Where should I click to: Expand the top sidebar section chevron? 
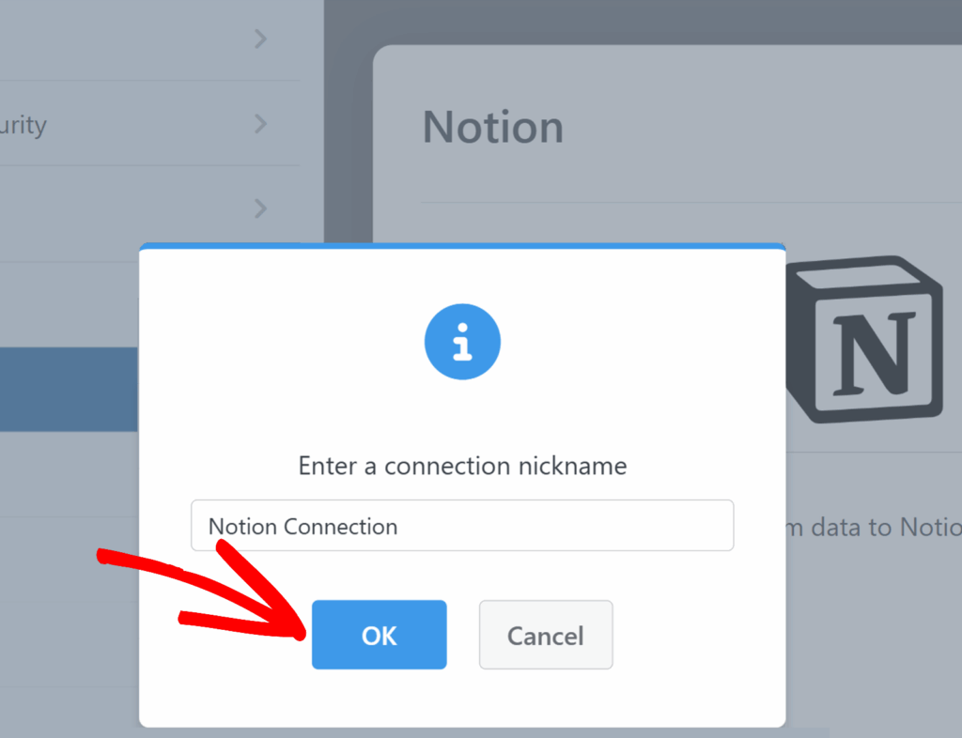(x=260, y=39)
